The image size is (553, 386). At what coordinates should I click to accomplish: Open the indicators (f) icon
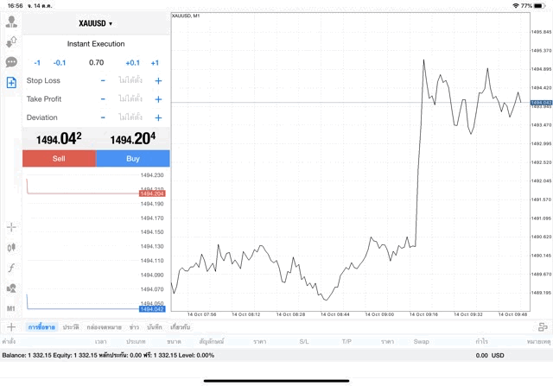point(11,268)
